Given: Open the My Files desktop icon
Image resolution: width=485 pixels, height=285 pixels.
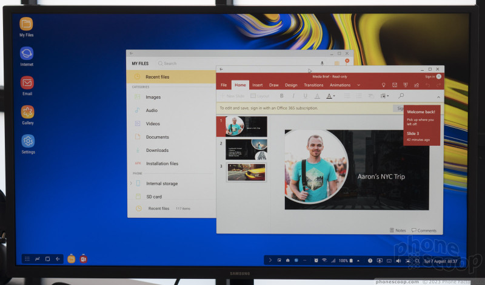Looking at the screenshot, I should (26, 24).
